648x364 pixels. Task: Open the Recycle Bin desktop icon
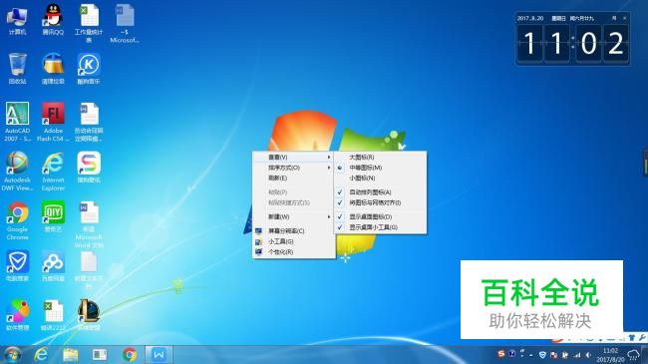(17, 69)
